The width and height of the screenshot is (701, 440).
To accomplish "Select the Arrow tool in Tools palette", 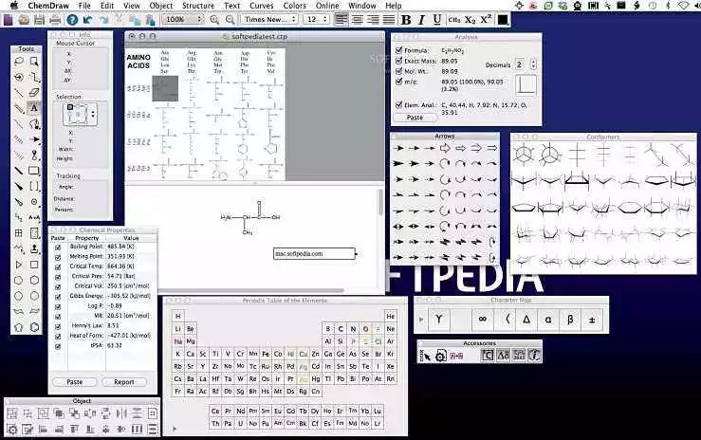I will [34, 139].
